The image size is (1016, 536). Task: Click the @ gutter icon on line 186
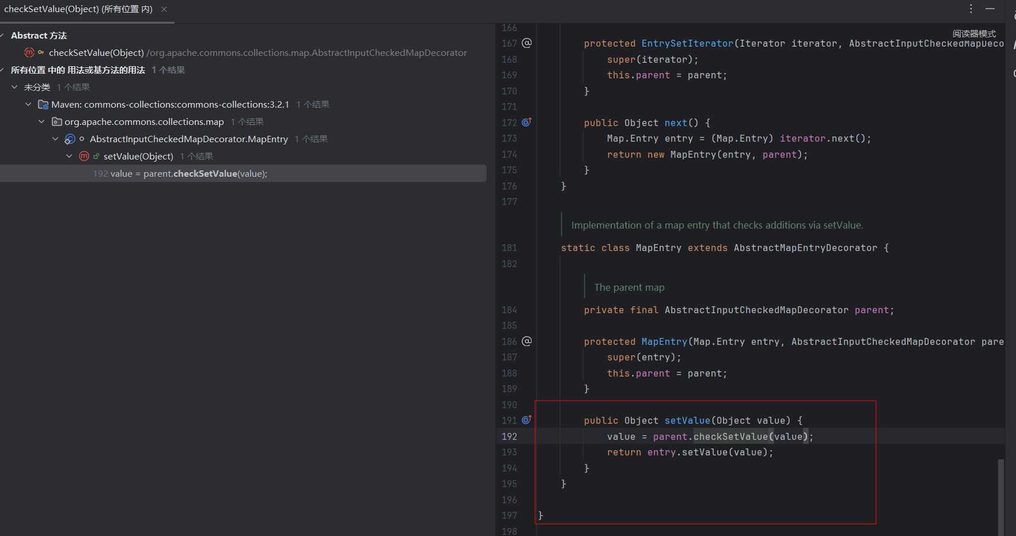[x=526, y=341]
